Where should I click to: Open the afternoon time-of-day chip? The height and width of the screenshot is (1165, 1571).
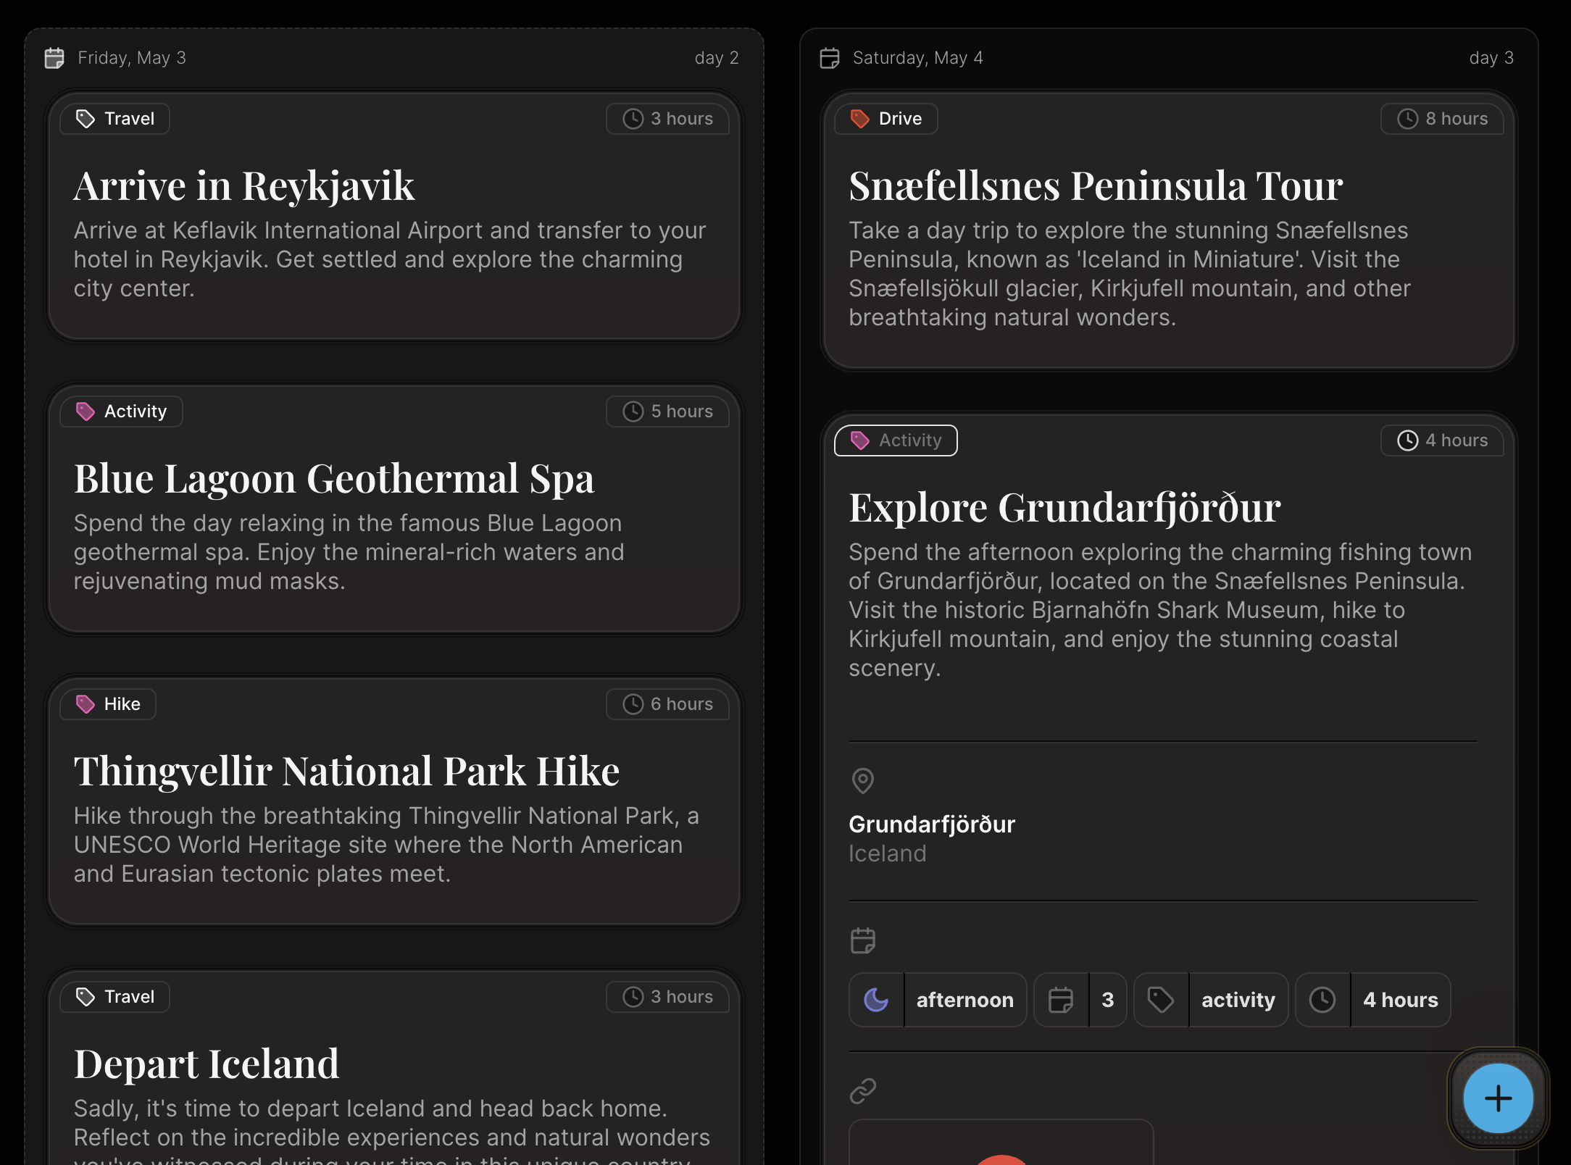[964, 1000]
